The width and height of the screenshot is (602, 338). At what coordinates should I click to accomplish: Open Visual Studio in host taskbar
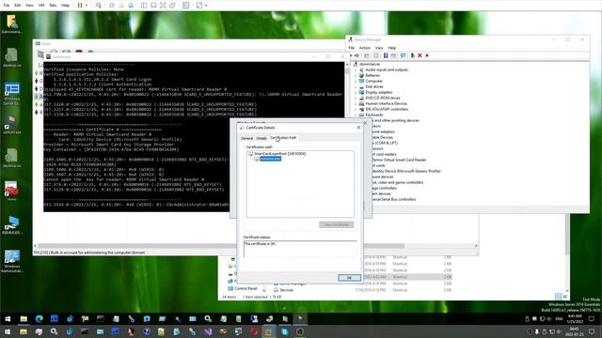click(x=208, y=331)
